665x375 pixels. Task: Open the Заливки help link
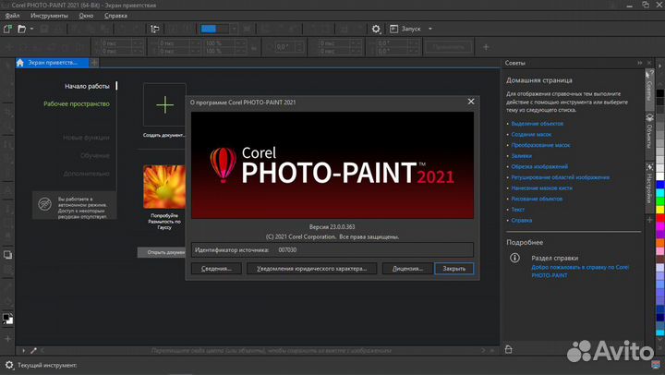point(521,156)
